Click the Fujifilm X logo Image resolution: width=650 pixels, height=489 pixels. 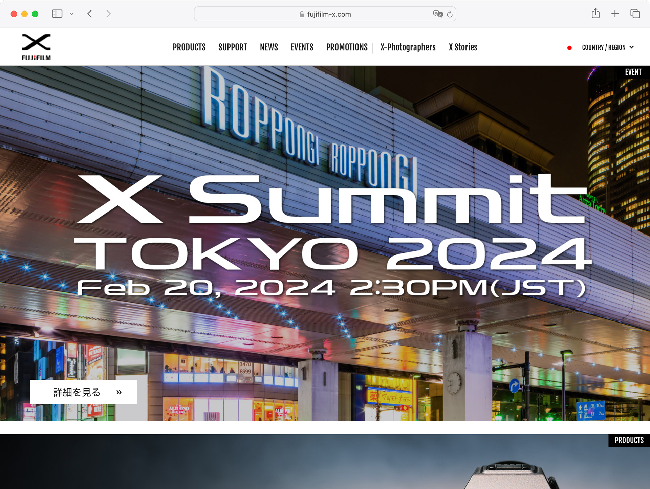36,47
